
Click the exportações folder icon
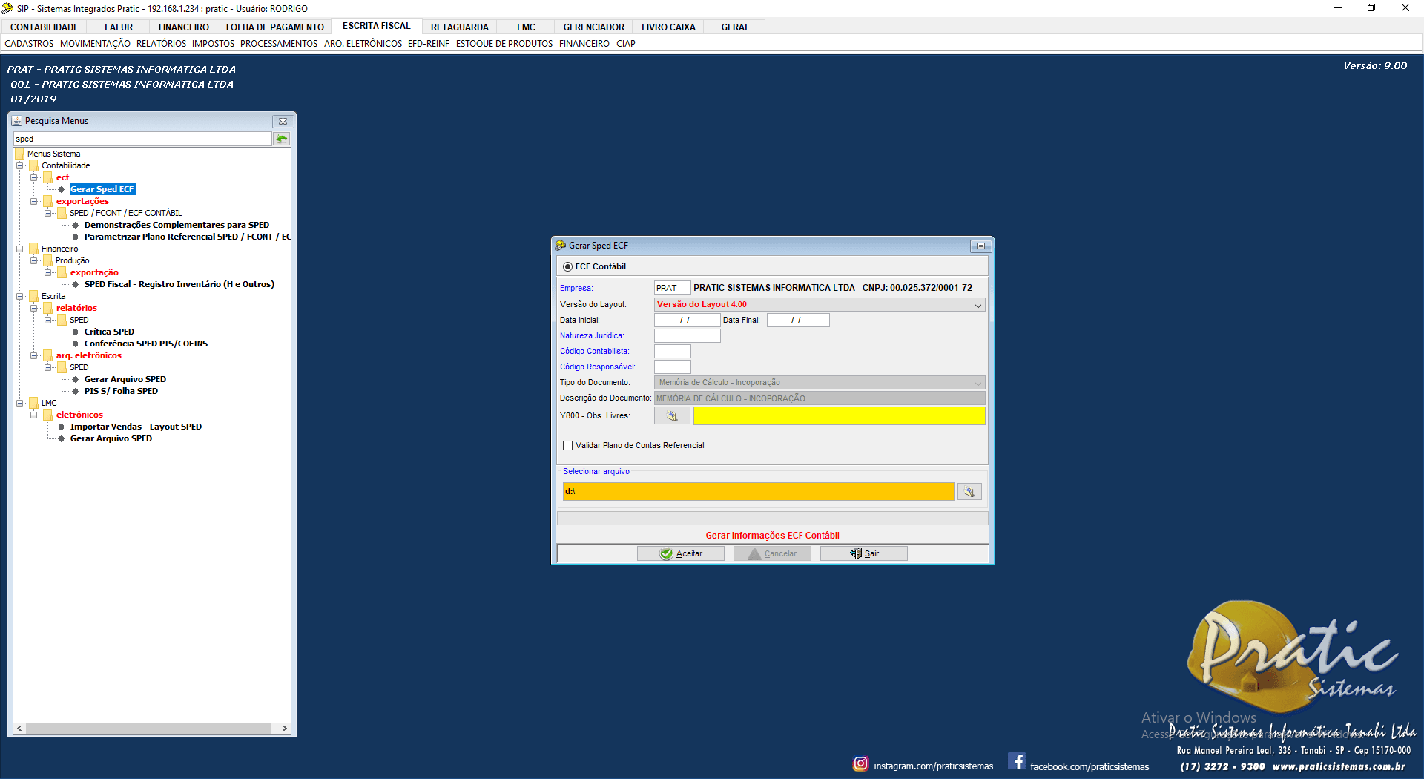48,201
